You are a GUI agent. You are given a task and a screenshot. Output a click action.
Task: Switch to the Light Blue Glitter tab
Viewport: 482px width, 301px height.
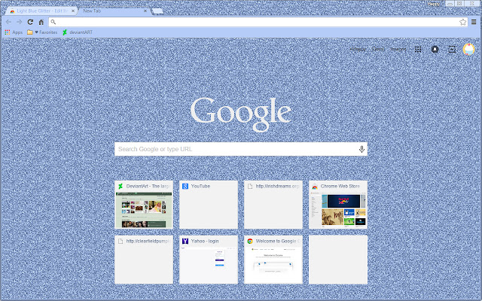(41, 11)
